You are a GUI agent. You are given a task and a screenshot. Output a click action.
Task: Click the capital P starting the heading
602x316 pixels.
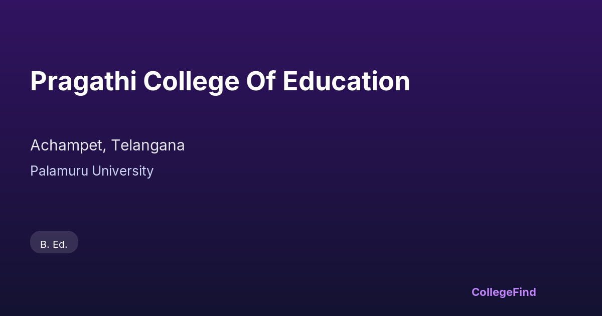point(38,81)
